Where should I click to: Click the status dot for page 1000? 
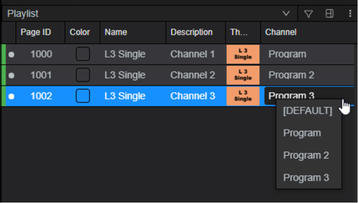(x=11, y=54)
